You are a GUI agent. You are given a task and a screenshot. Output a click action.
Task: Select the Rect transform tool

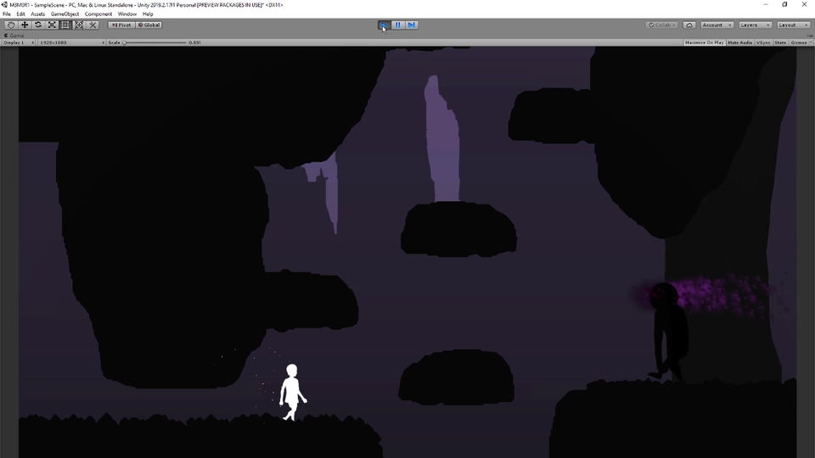coord(65,25)
